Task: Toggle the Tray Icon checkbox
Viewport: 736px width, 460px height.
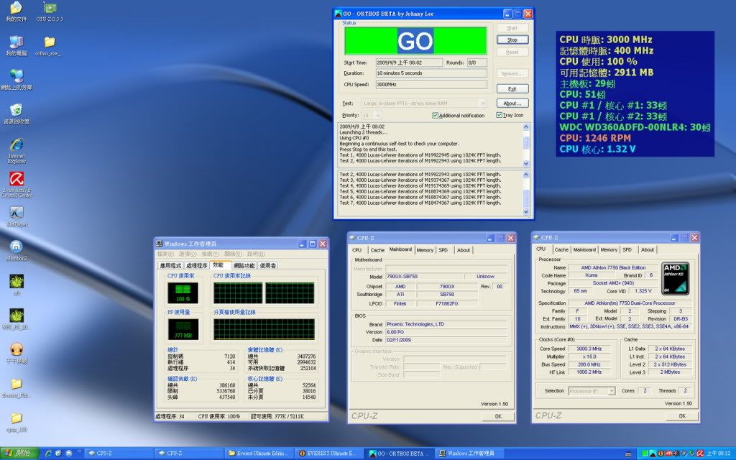Action: (500, 115)
